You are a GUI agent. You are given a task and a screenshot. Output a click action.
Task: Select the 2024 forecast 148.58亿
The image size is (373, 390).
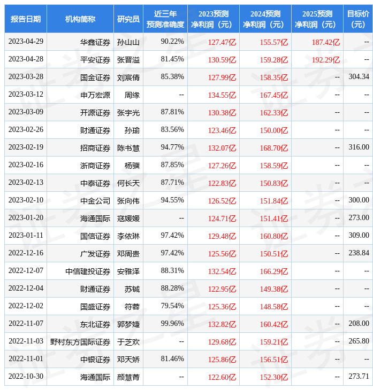(x=274, y=307)
